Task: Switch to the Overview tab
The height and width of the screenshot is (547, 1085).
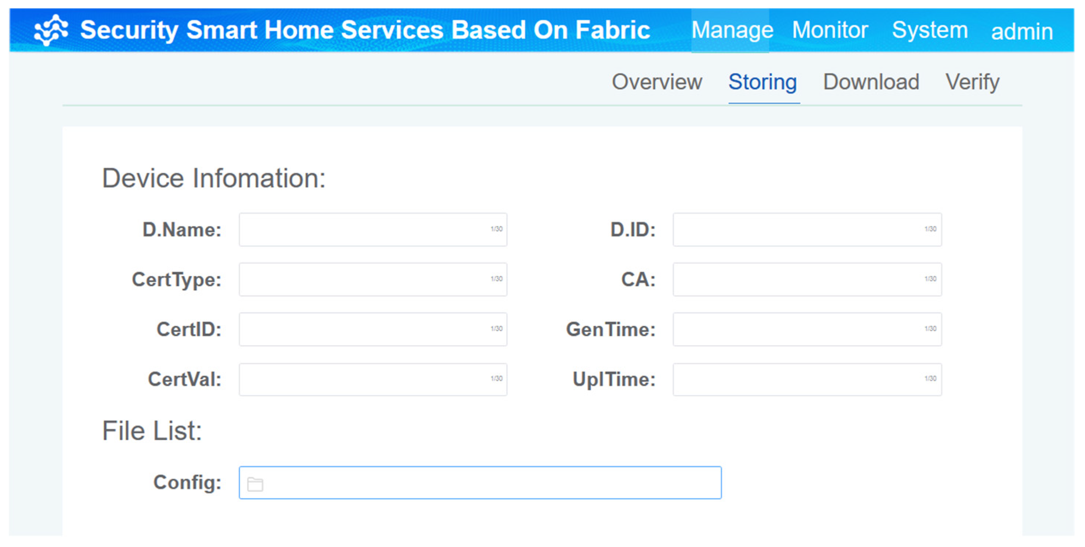Action: point(657,82)
